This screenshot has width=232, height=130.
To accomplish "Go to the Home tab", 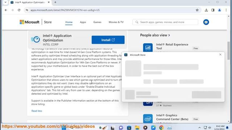I will click(69, 22).
